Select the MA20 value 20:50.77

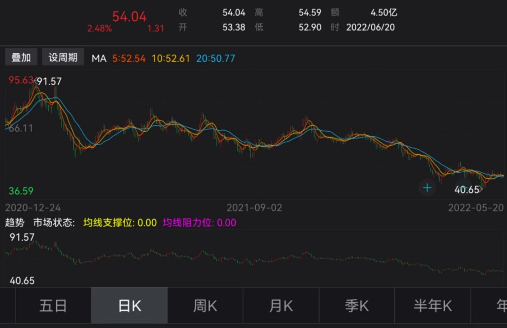click(216, 58)
